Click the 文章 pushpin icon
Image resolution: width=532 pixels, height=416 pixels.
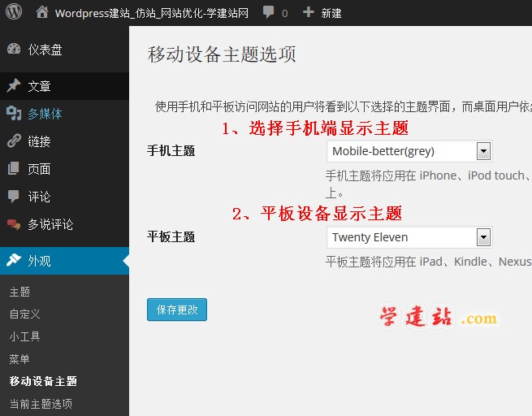click(14, 86)
